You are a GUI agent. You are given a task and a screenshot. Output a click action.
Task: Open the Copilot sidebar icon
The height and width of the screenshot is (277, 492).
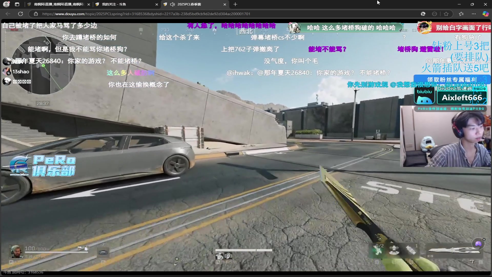pyautogui.click(x=485, y=14)
